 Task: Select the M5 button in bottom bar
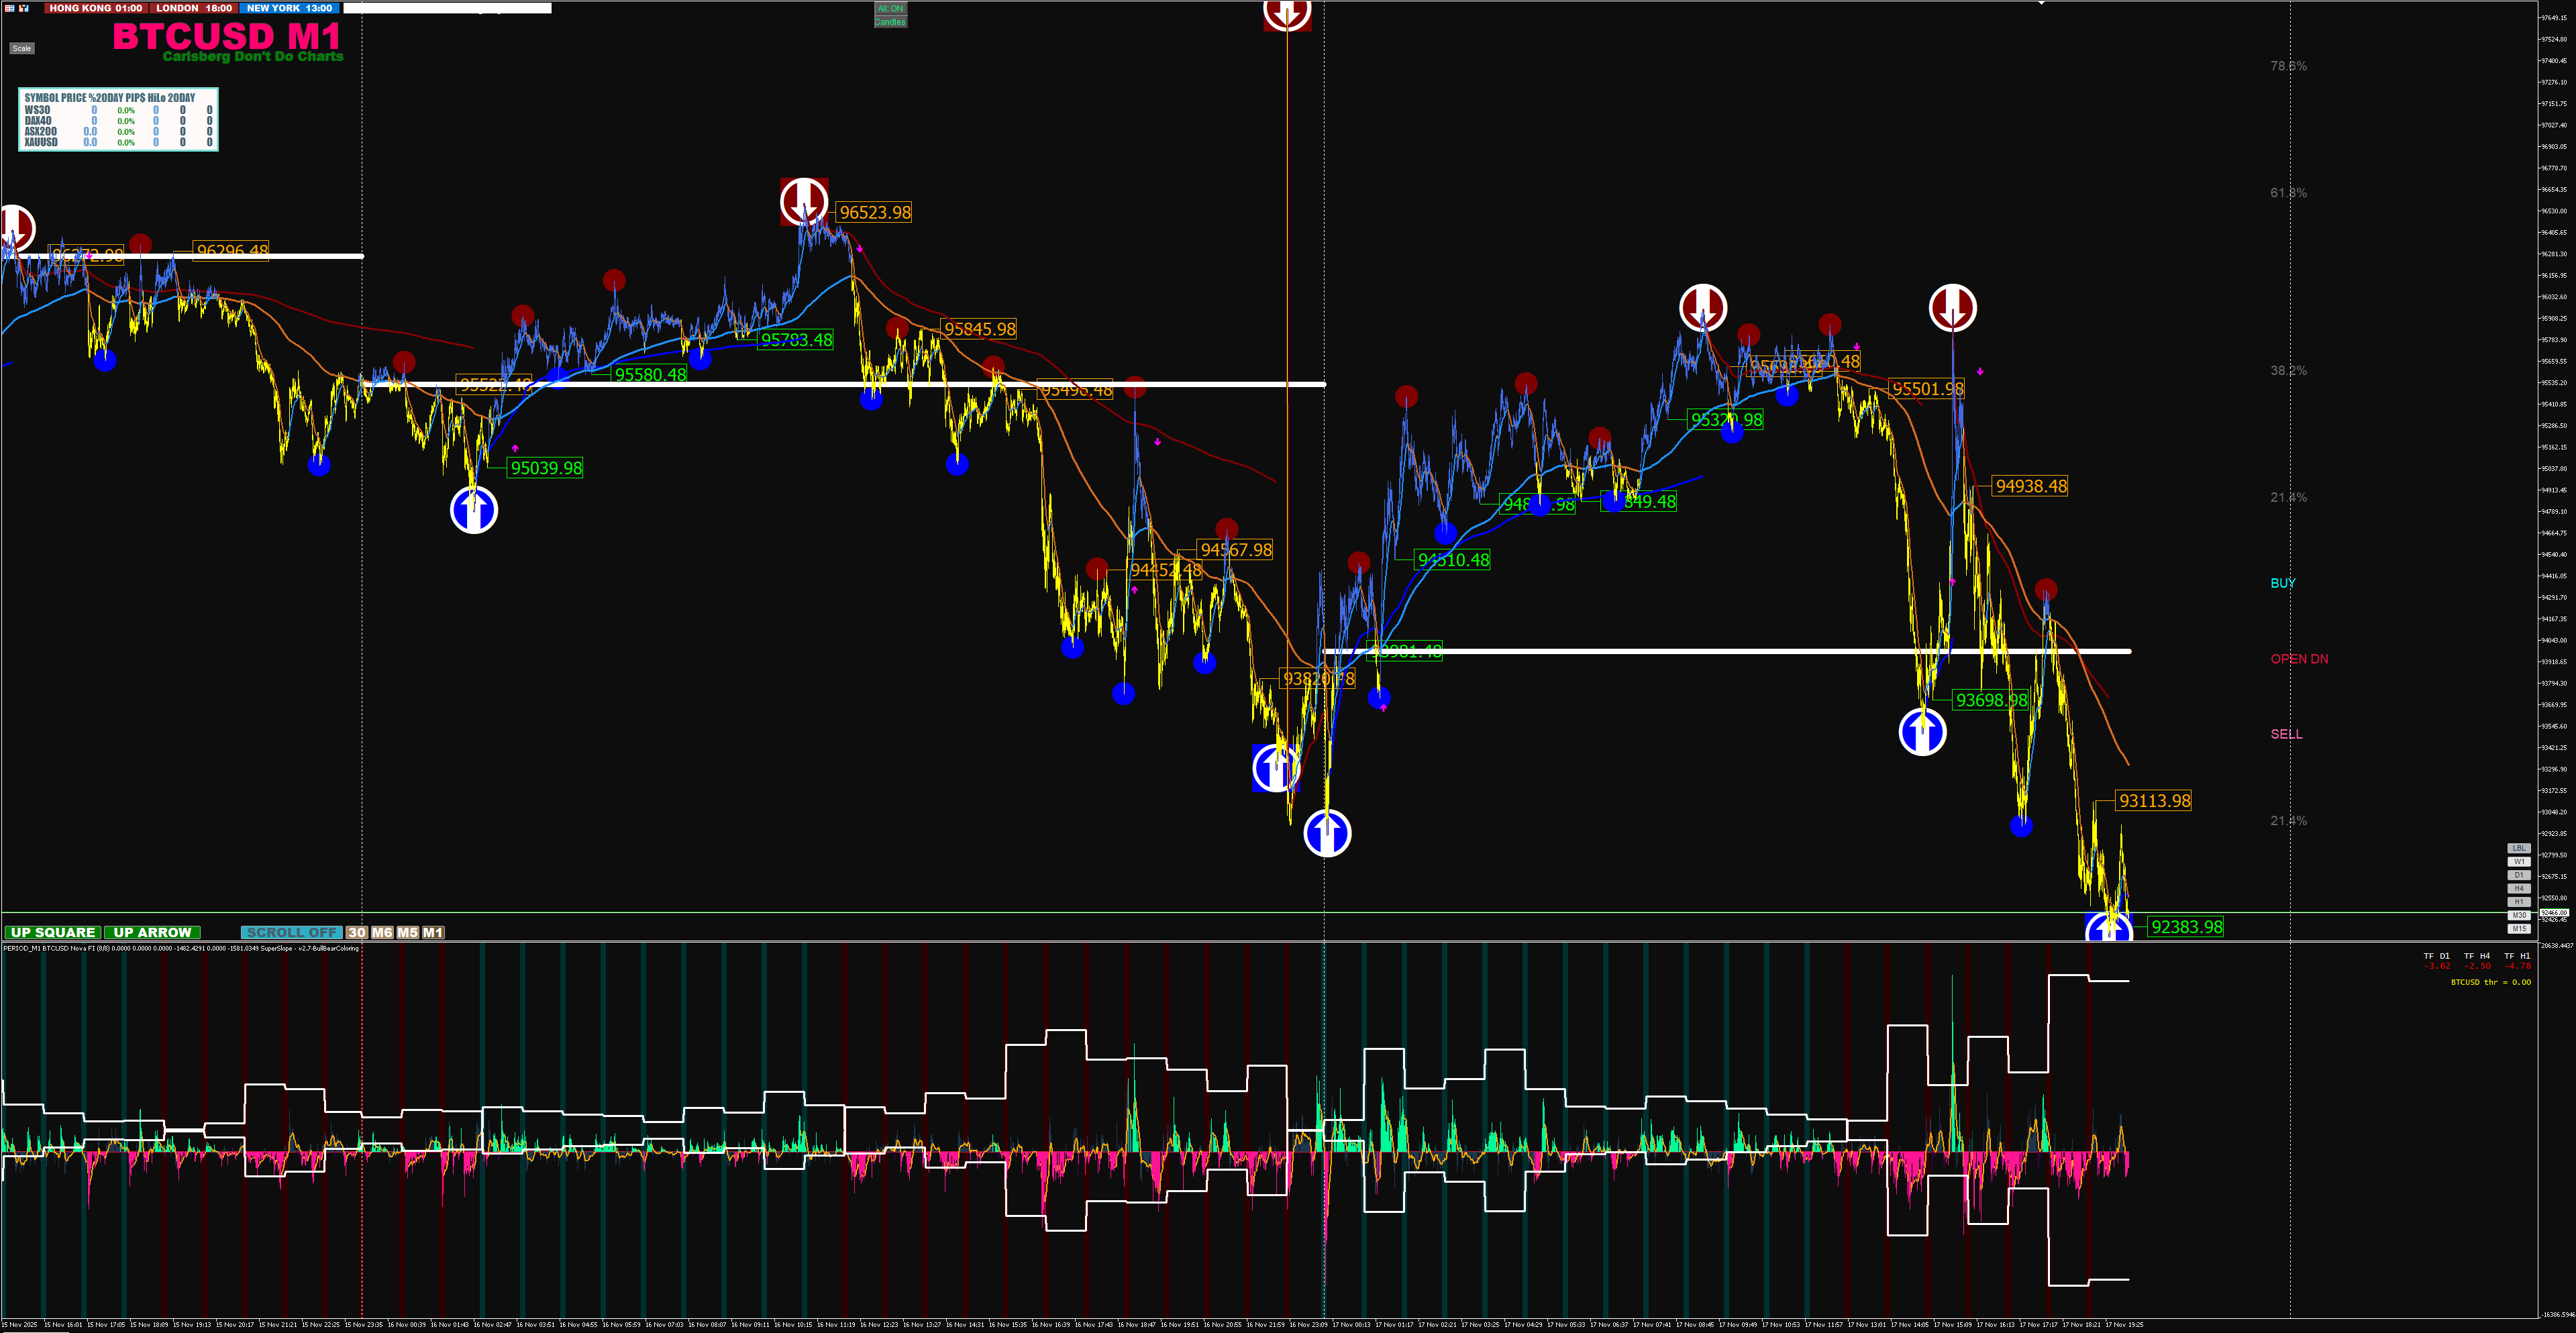coord(407,932)
